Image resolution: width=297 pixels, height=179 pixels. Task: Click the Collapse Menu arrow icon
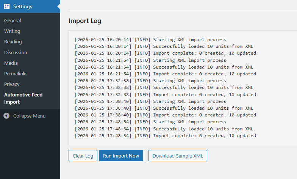point(6,116)
